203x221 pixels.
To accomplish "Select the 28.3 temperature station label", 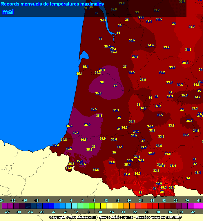I will click(x=164, y=187).
